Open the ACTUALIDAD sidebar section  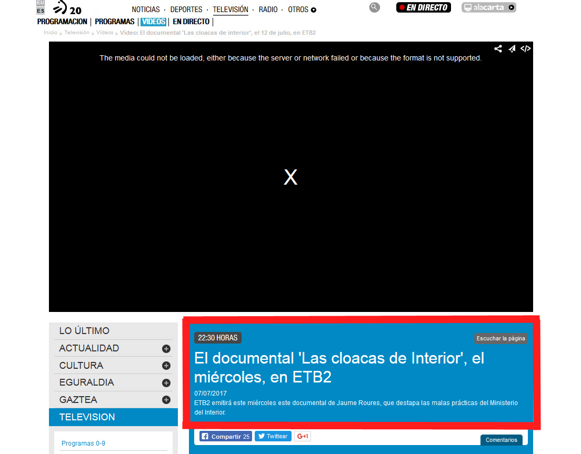coord(89,348)
